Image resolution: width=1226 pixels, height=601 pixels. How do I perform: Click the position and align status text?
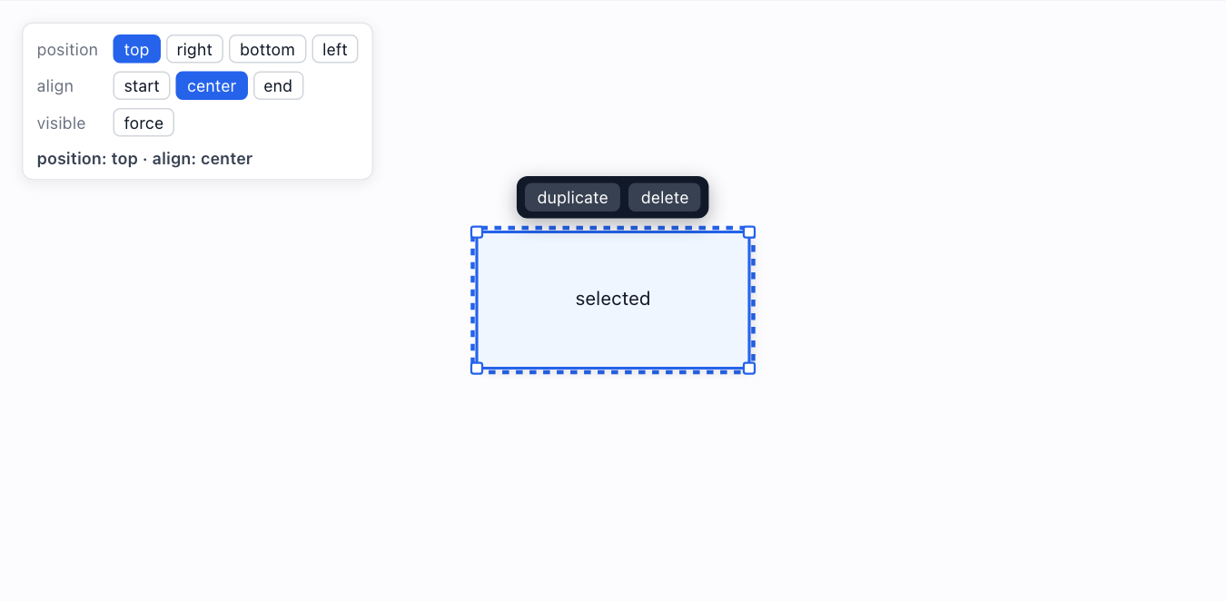coord(144,159)
